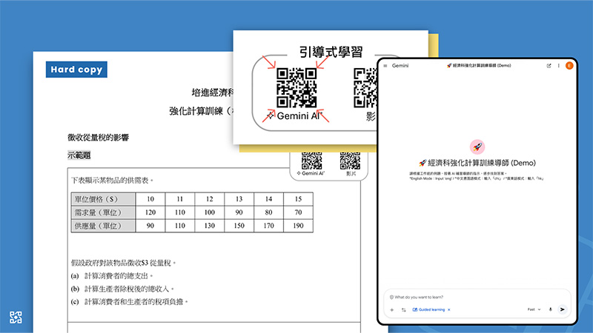Click the demand quantity cell '70'
Viewport: 593px width, 333px height.
pyautogui.click(x=299, y=212)
